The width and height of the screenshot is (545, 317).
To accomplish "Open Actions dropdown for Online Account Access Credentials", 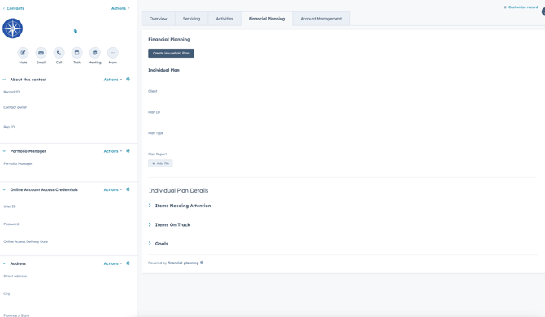I will (113, 189).
